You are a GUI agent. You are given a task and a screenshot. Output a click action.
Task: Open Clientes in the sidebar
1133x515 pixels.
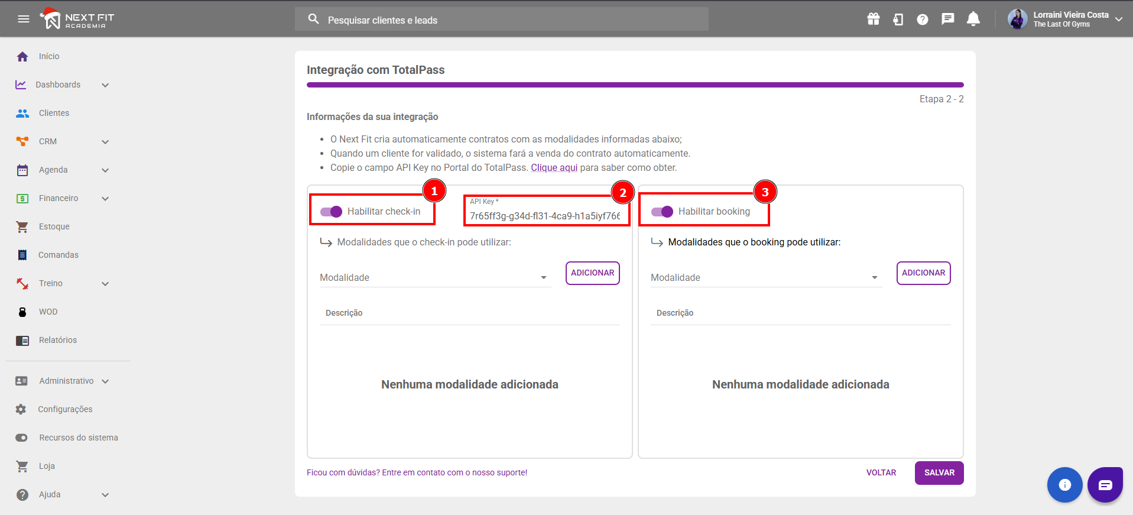[x=54, y=113]
